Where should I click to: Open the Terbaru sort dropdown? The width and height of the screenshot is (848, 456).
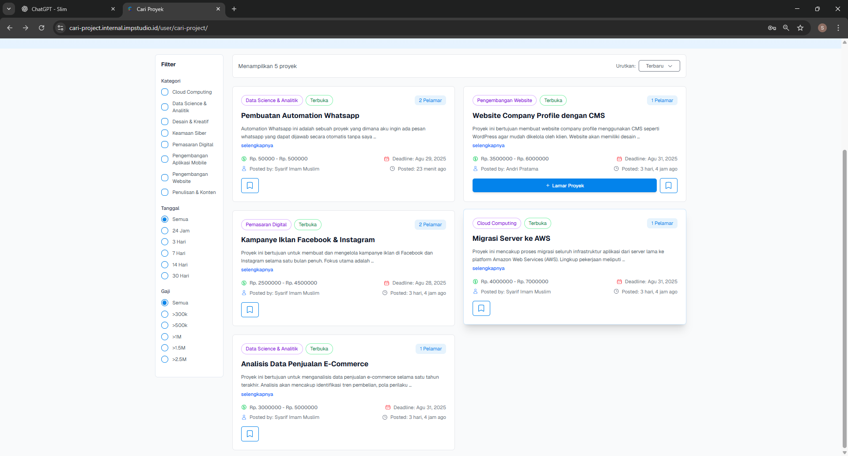[x=659, y=66]
